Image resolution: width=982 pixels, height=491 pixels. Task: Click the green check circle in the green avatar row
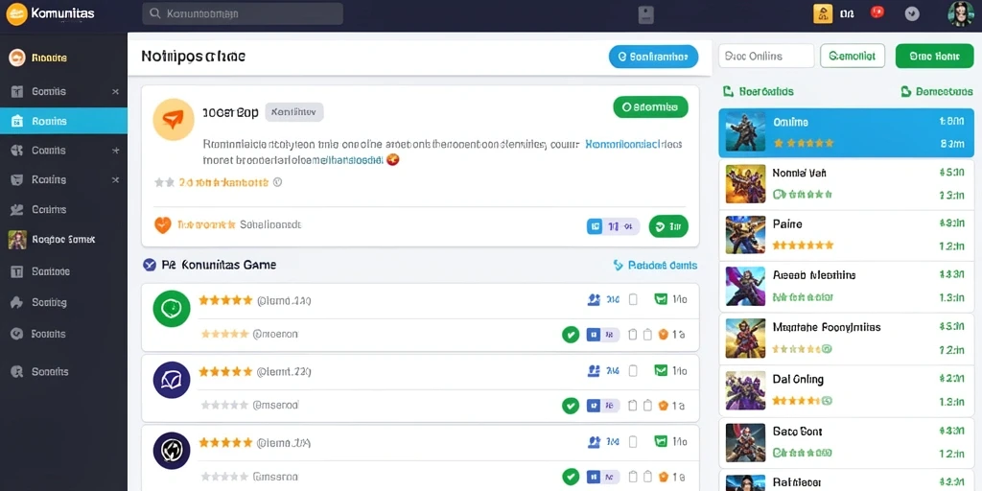point(571,335)
